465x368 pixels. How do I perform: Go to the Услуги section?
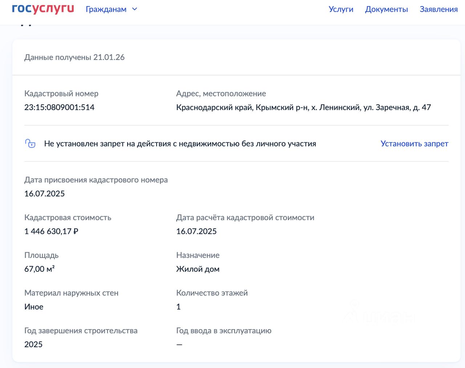pos(341,9)
